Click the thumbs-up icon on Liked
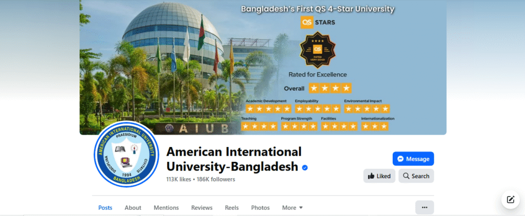Viewport: 525px width, 216px height. (371, 176)
